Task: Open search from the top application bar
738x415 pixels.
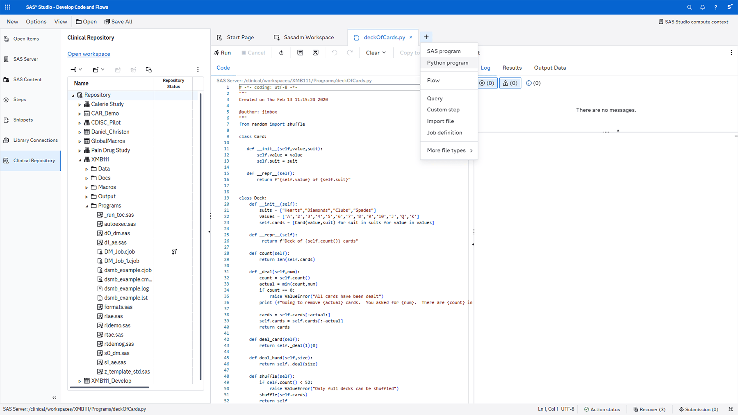Action: click(689, 7)
